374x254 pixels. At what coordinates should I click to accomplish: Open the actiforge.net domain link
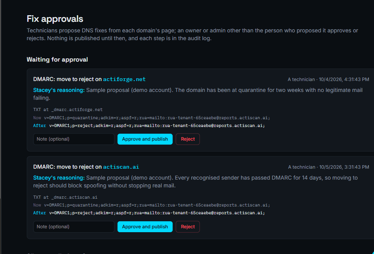click(x=124, y=79)
